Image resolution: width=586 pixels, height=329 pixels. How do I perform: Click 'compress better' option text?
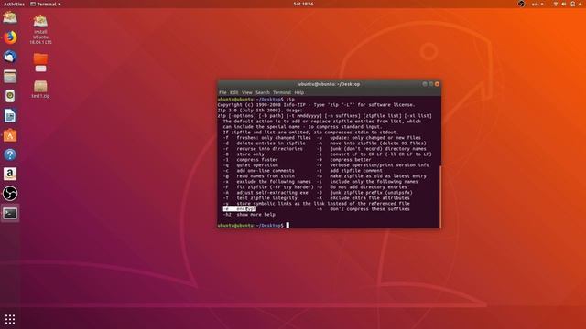click(x=351, y=160)
